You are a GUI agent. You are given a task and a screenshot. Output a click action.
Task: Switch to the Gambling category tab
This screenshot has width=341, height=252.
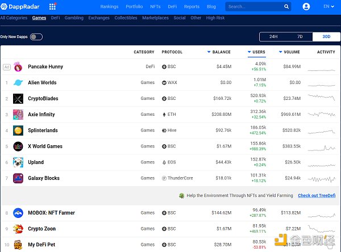coord(74,18)
